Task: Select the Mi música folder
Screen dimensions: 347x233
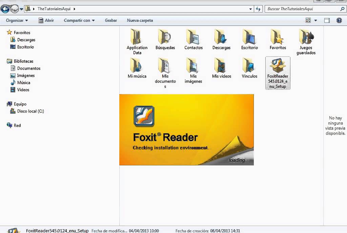Action: (x=137, y=68)
